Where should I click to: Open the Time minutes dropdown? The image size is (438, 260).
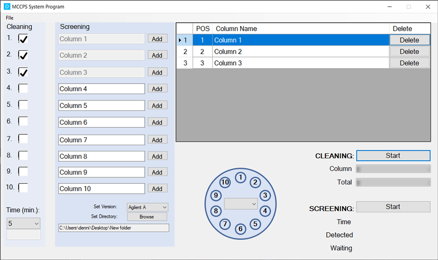click(x=23, y=223)
